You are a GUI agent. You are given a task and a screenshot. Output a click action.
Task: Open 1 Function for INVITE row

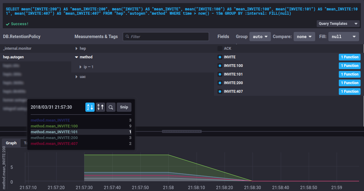(350, 57)
